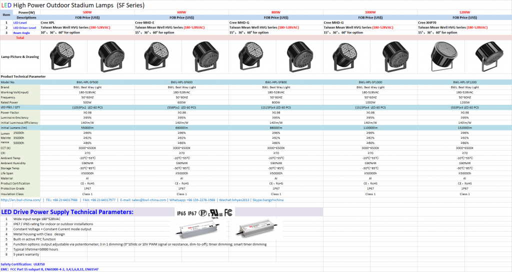Select the title 'LED High Power Outdoor Stadium Lamps' cell
Screen dimensions: 512x272
tap(73, 5)
